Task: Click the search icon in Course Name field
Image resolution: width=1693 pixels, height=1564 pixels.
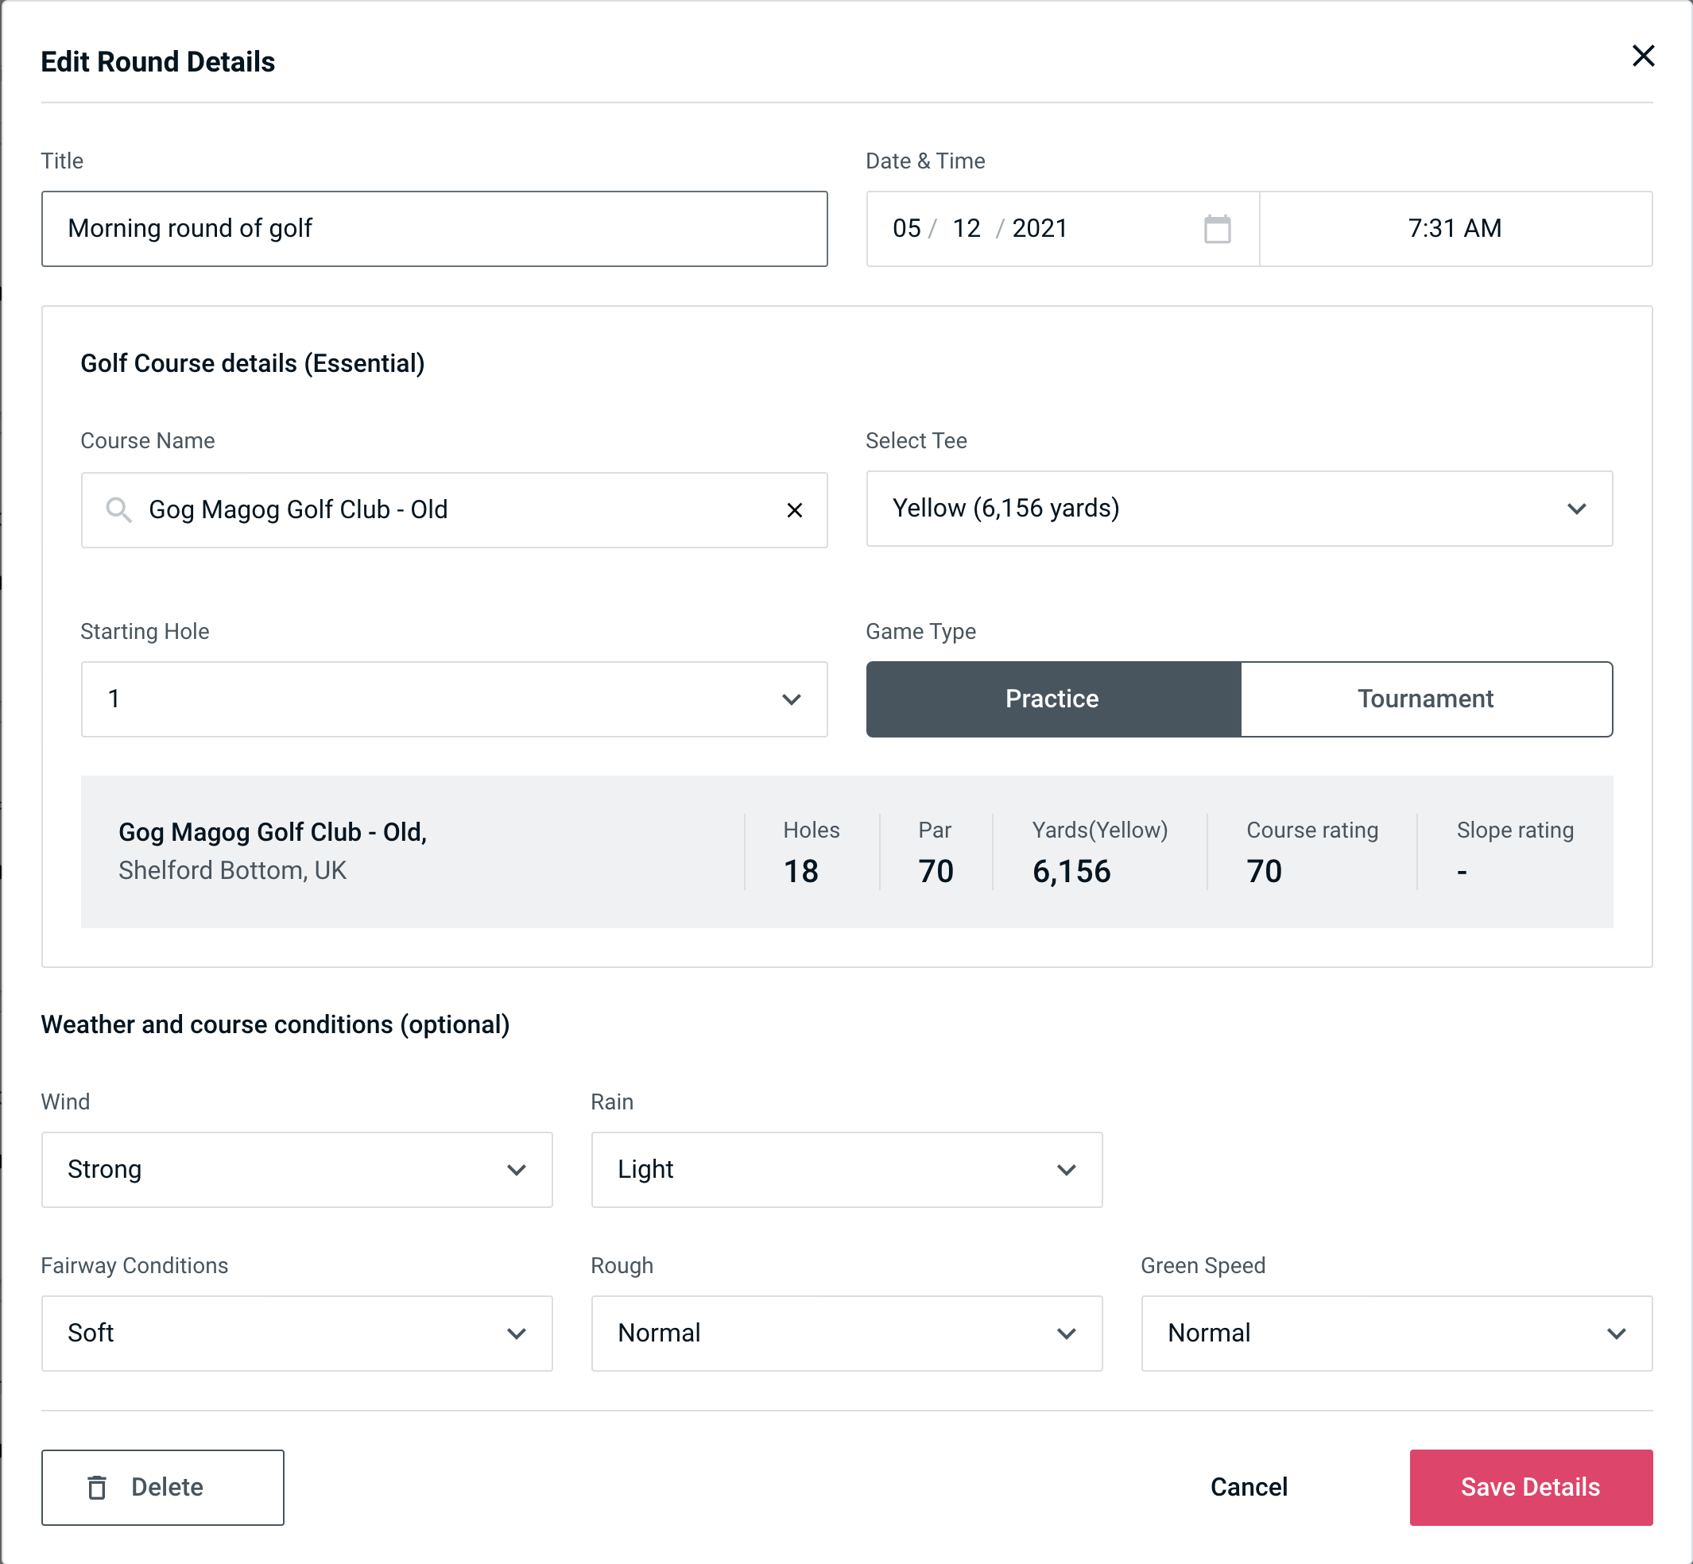Action: click(x=118, y=509)
